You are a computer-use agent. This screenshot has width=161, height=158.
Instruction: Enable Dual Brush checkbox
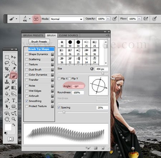click(27, 70)
